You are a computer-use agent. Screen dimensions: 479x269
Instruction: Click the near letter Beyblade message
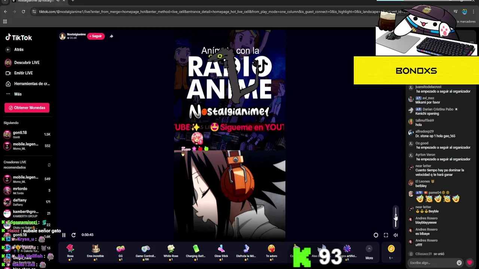coord(427,211)
